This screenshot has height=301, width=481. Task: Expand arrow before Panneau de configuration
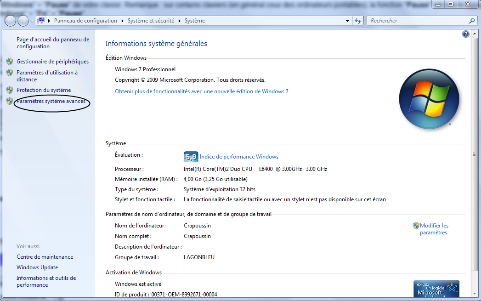(49, 21)
